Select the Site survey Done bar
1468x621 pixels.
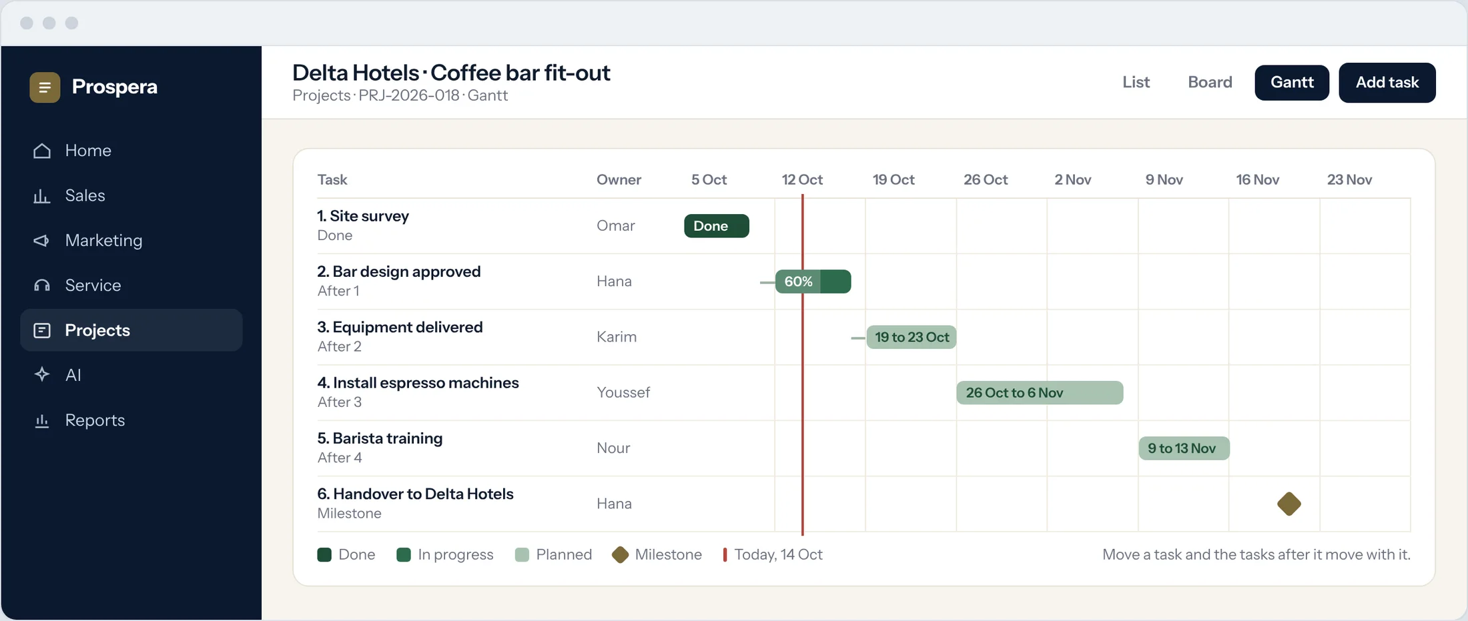click(717, 226)
